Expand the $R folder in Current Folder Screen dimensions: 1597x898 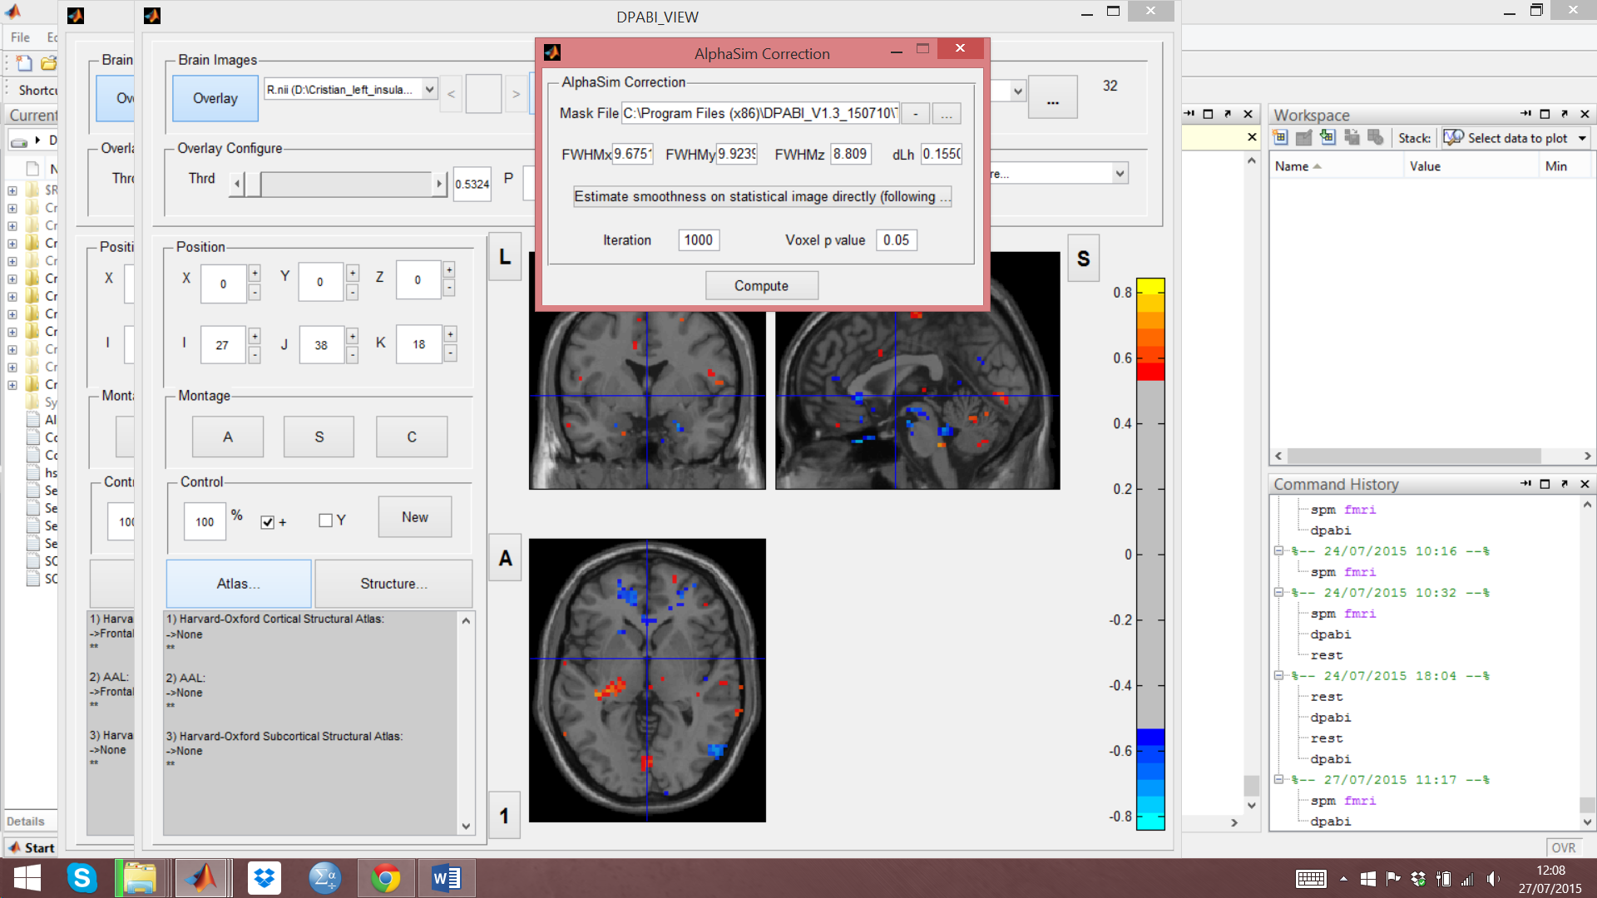coord(12,190)
